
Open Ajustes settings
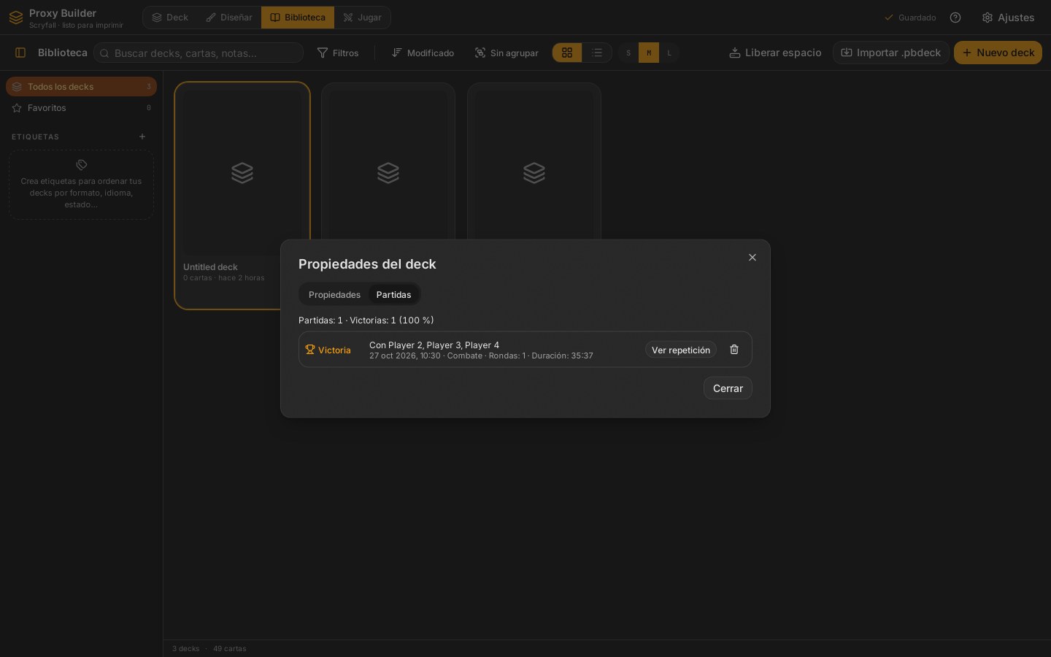[1008, 18]
